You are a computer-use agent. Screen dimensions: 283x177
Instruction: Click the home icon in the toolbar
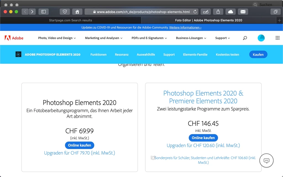77,12
